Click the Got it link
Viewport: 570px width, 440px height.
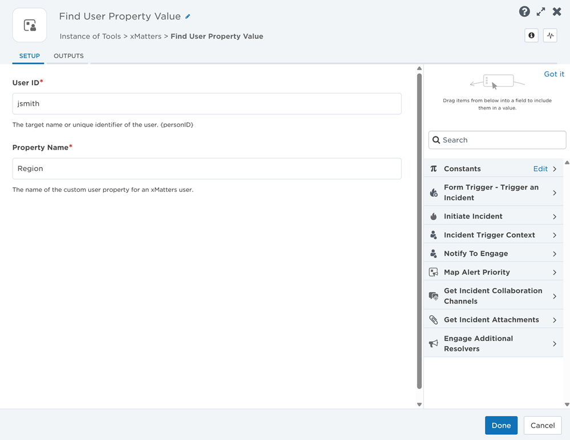[553, 74]
